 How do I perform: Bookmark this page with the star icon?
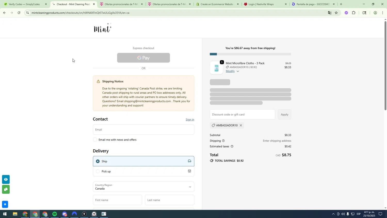tap(336, 13)
